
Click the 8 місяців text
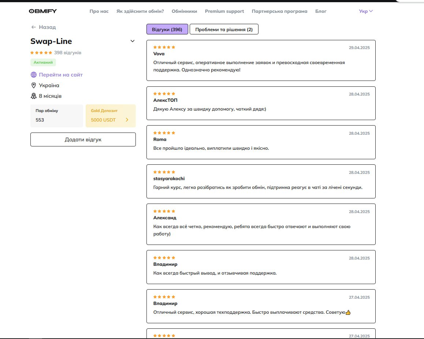(x=50, y=96)
